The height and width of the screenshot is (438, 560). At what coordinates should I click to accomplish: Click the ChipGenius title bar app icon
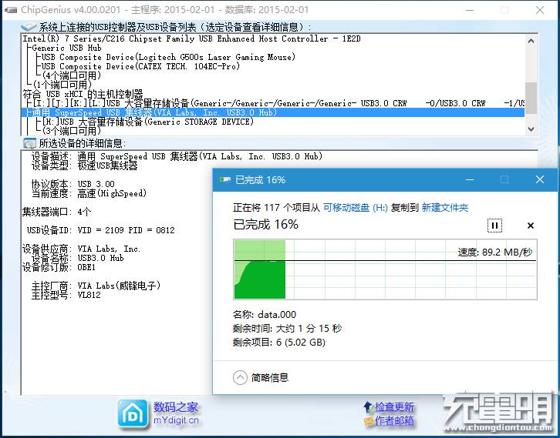click(x=11, y=10)
